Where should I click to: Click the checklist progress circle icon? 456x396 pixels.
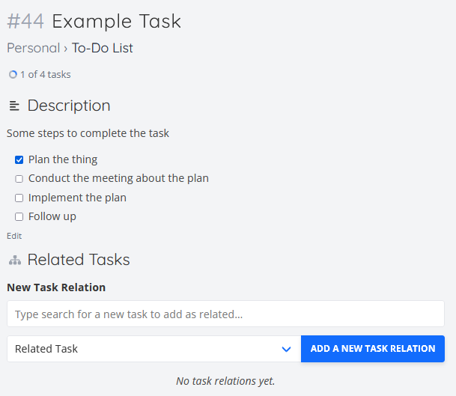point(13,75)
